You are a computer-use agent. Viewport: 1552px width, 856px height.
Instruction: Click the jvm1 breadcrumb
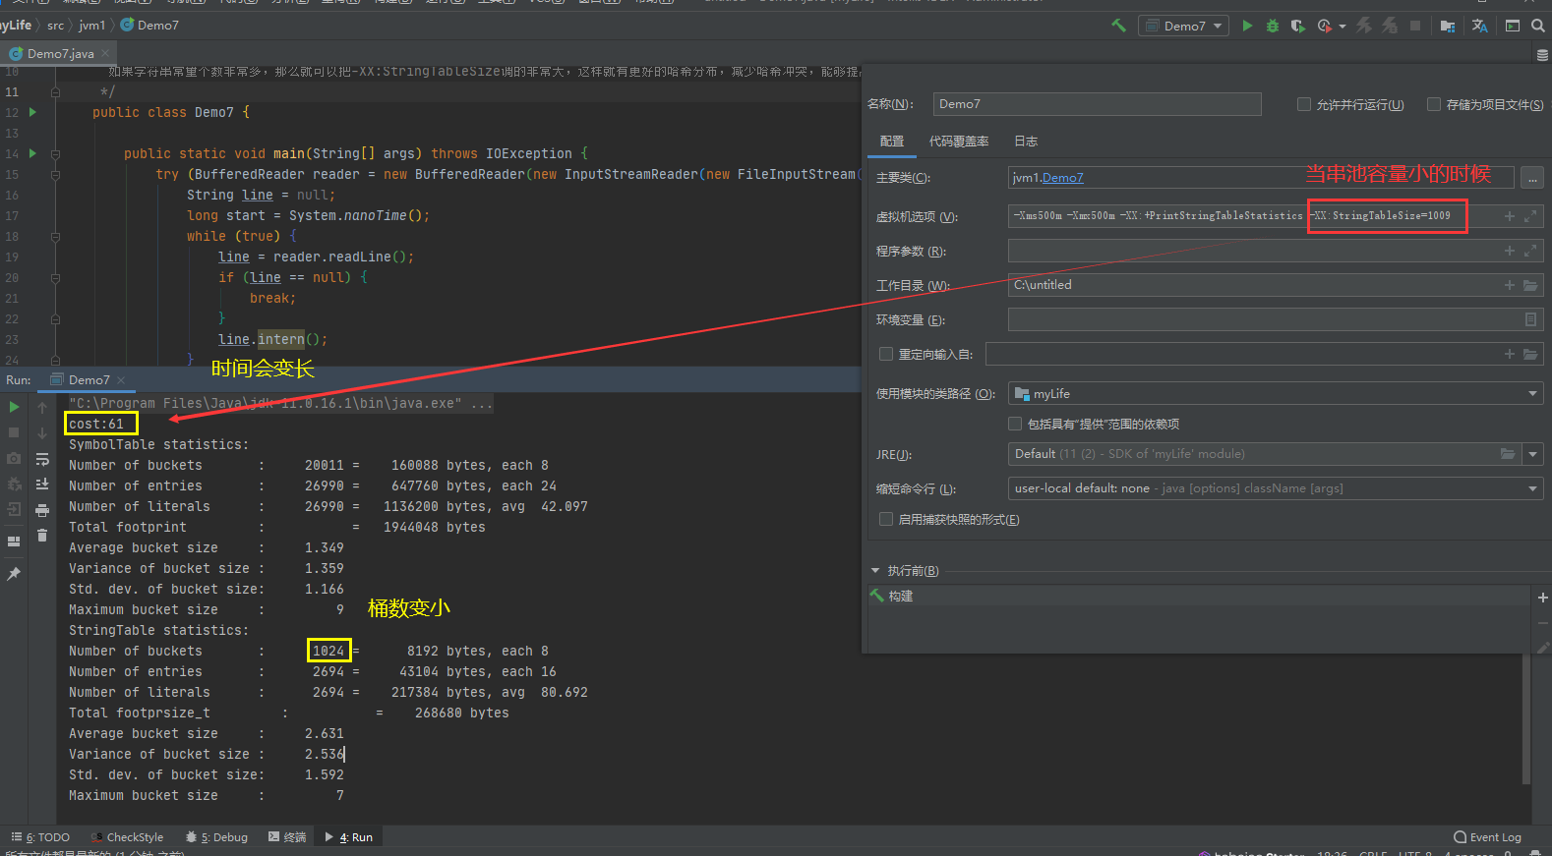click(91, 26)
